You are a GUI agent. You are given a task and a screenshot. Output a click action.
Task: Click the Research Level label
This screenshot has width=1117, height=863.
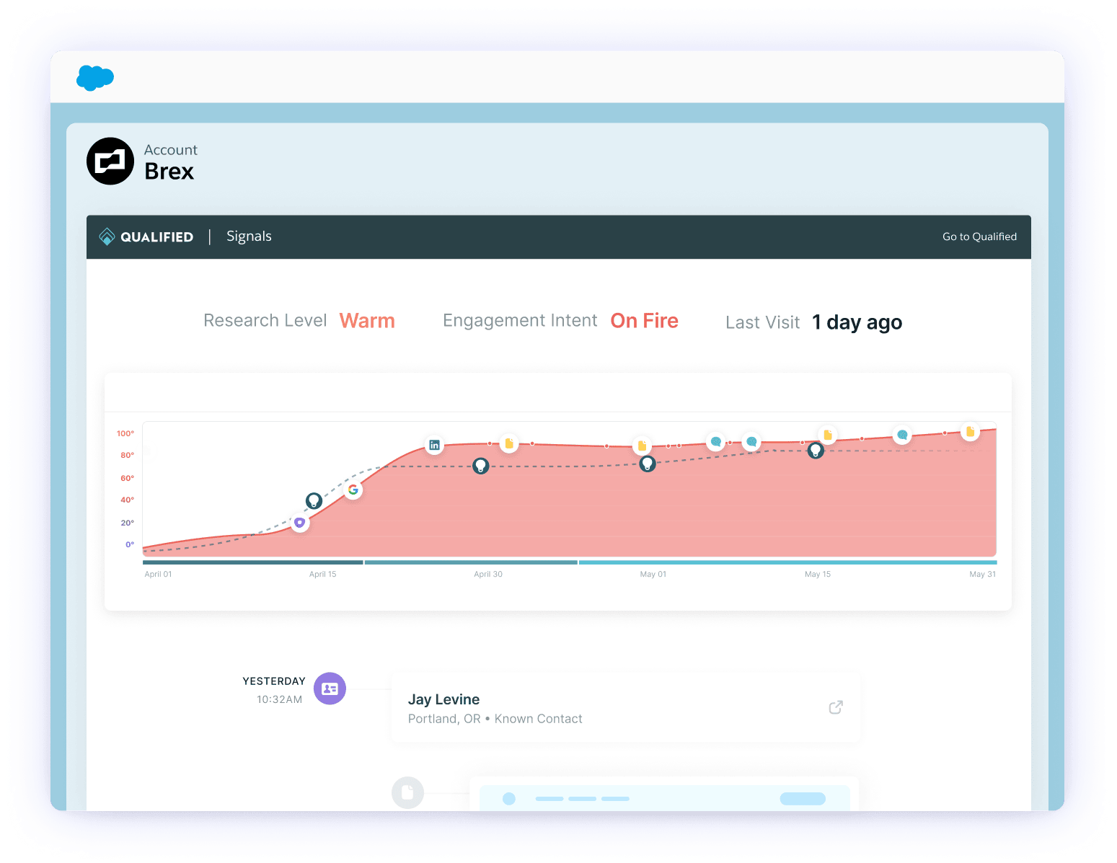pyautogui.click(x=265, y=321)
